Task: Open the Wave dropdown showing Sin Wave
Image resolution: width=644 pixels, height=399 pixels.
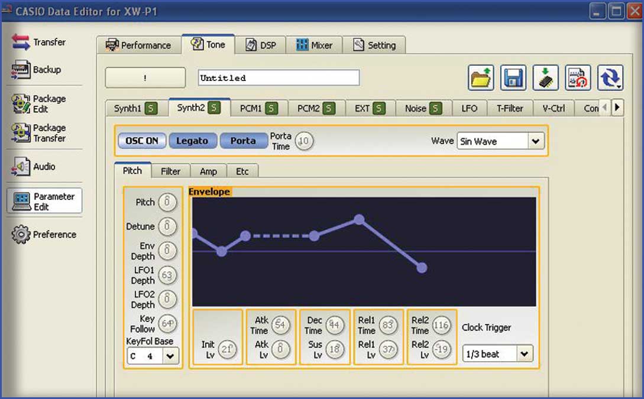Action: pos(501,141)
